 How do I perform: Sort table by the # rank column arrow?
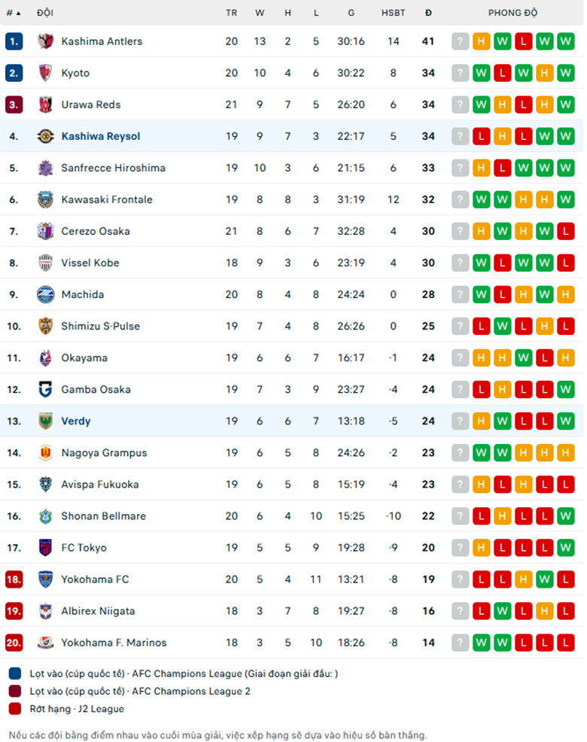(x=14, y=13)
